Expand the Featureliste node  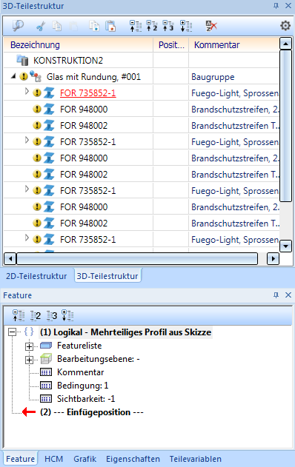29,346
